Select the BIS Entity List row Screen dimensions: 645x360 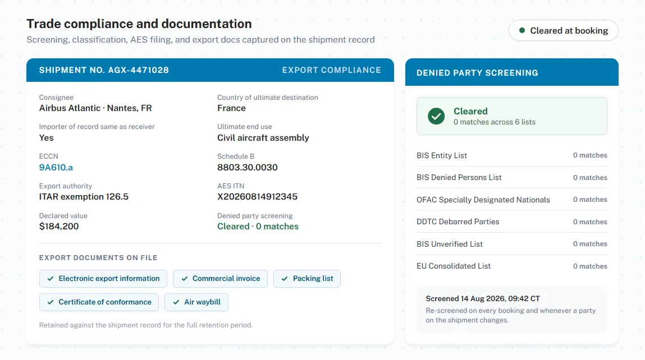coord(512,155)
